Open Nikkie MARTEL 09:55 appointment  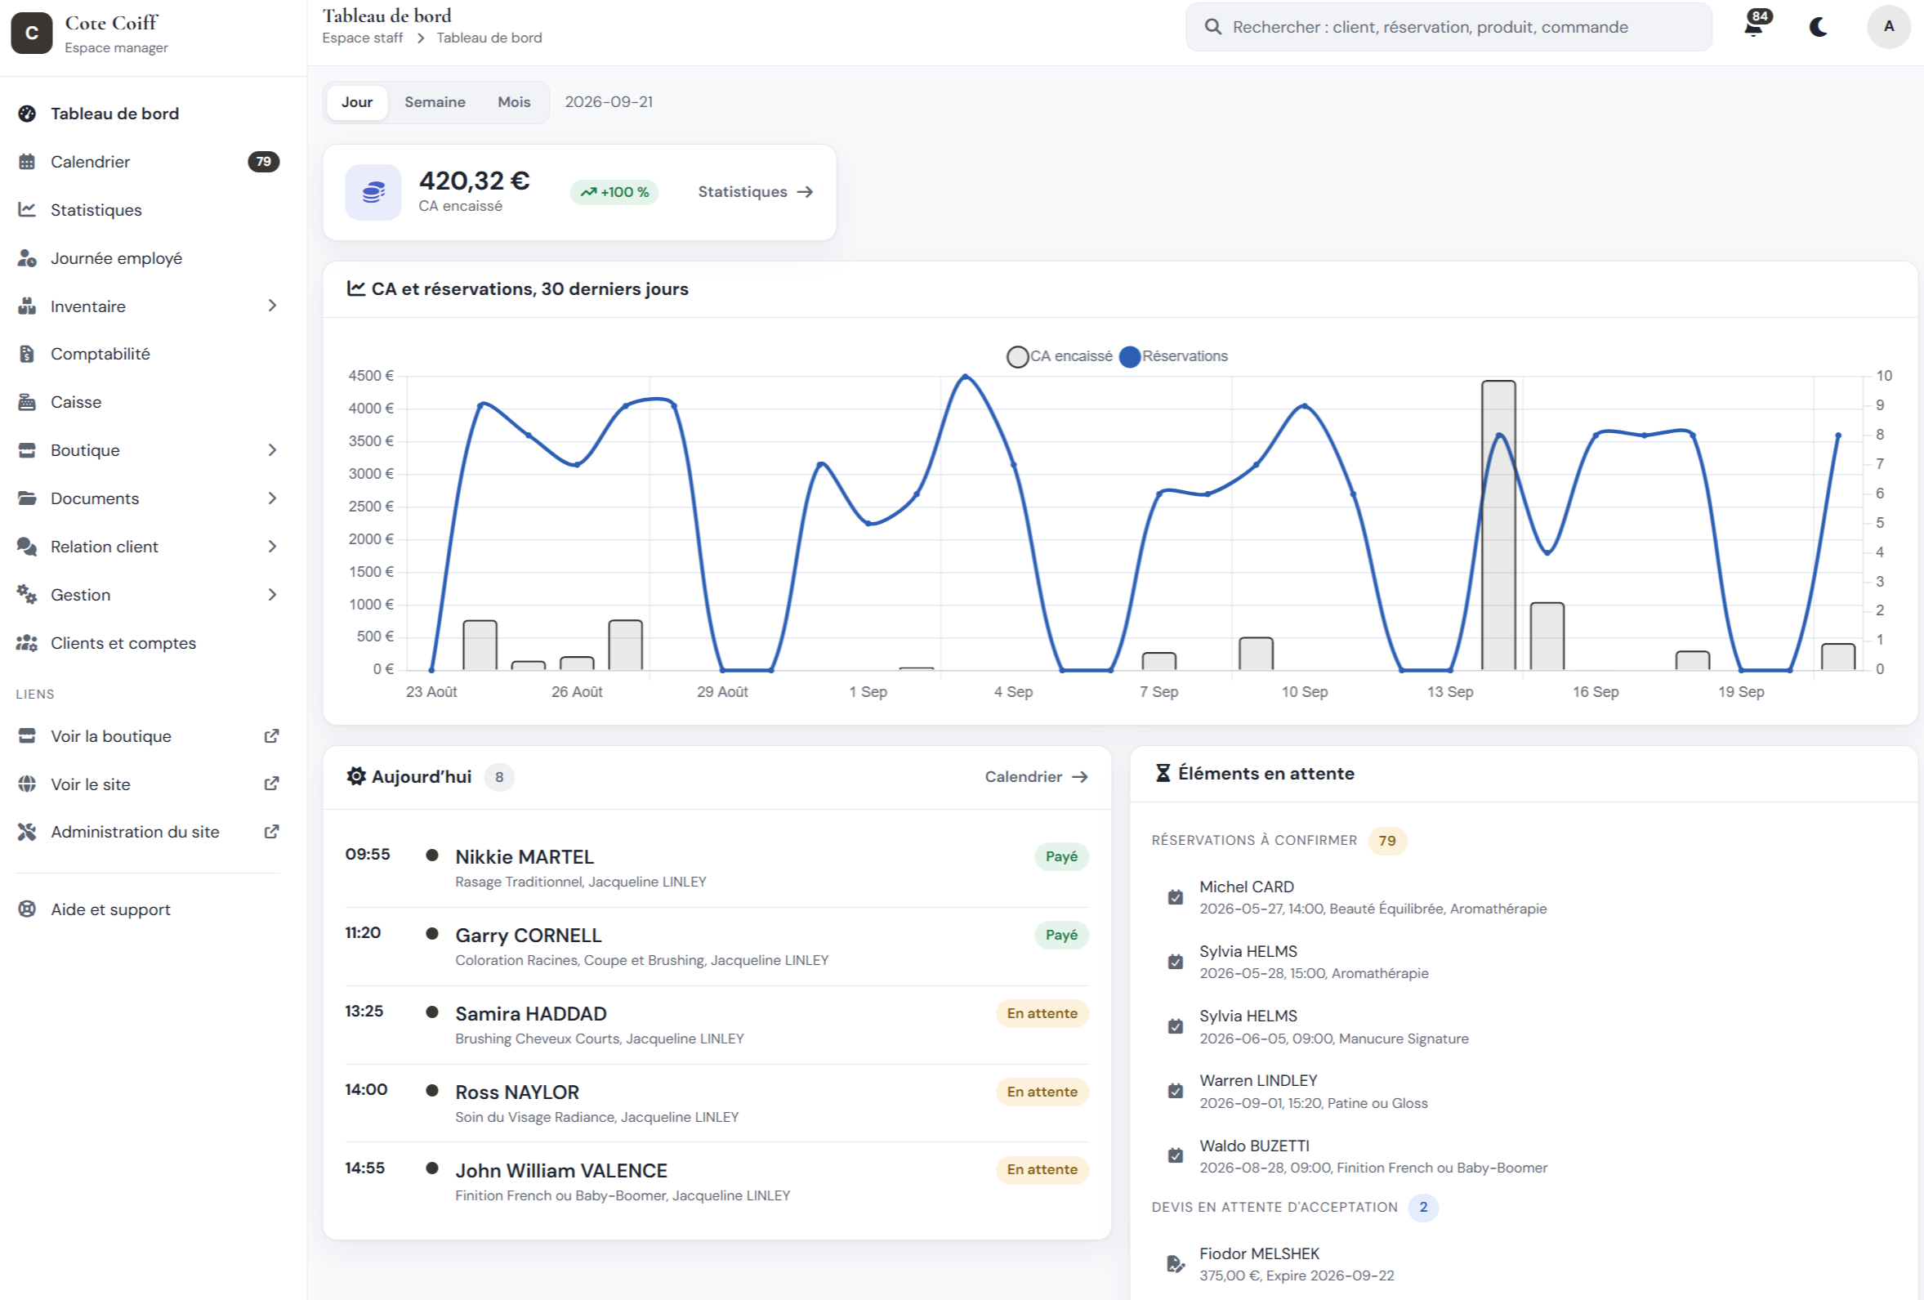click(717, 868)
